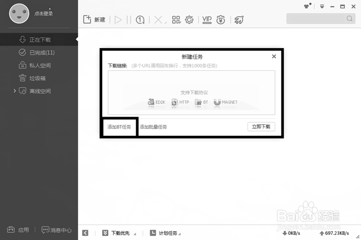Viewport: 361px width, 240px height.
Task: Click the offline space monitor icon
Action: [x=23, y=91]
